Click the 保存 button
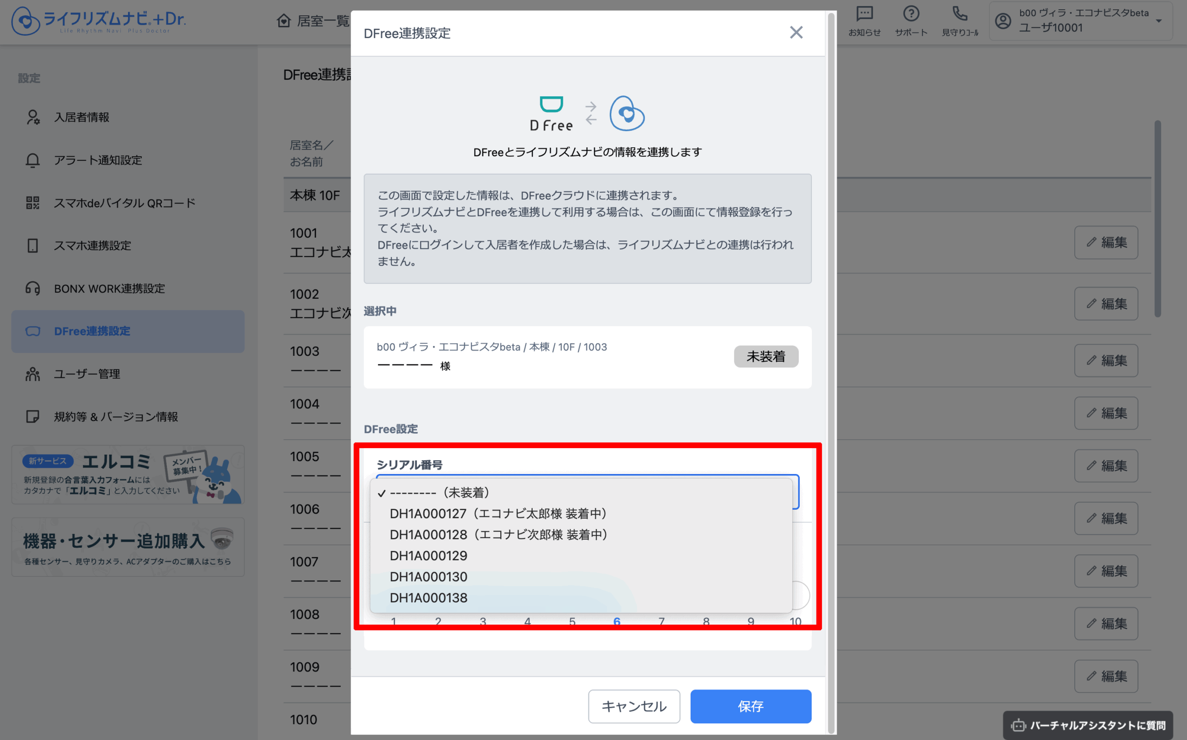 click(751, 706)
